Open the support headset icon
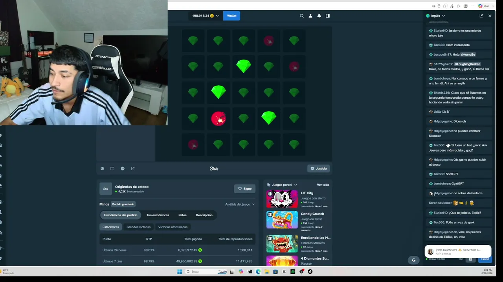The height and width of the screenshot is (282, 503). pos(413,260)
